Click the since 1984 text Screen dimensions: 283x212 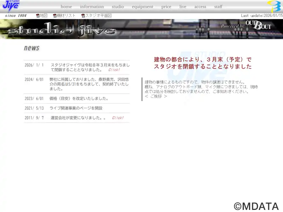16,16
